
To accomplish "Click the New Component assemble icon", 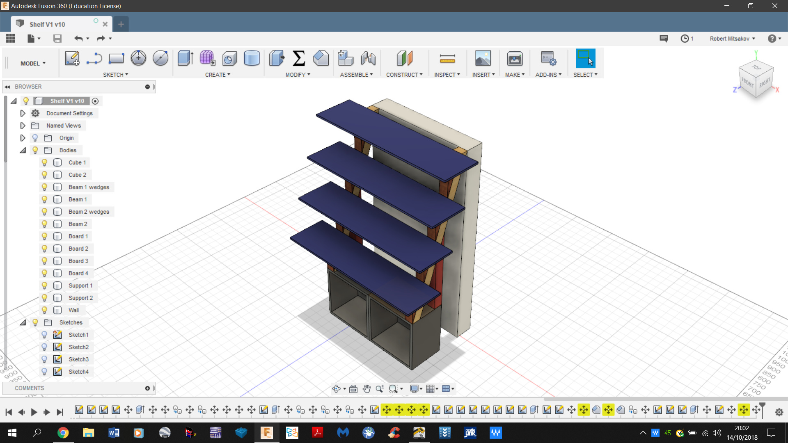I will tap(346, 58).
